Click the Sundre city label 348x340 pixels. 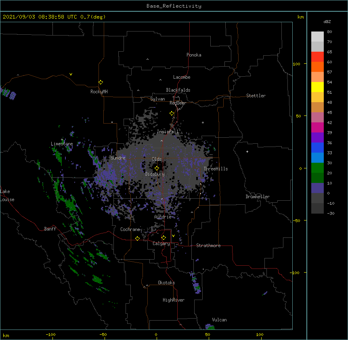118,158
